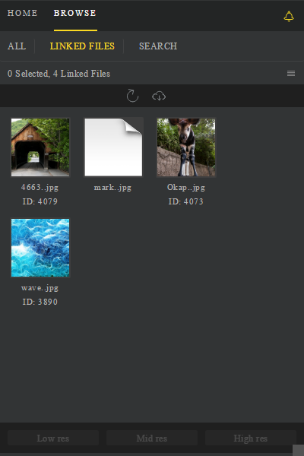Select the covered bridge thumbnail 4663..jpg
The width and height of the screenshot is (304, 456).
(40, 147)
